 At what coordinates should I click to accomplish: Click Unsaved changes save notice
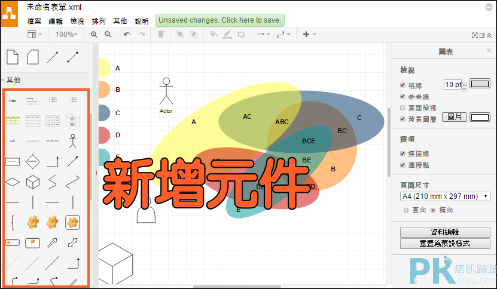click(x=220, y=20)
